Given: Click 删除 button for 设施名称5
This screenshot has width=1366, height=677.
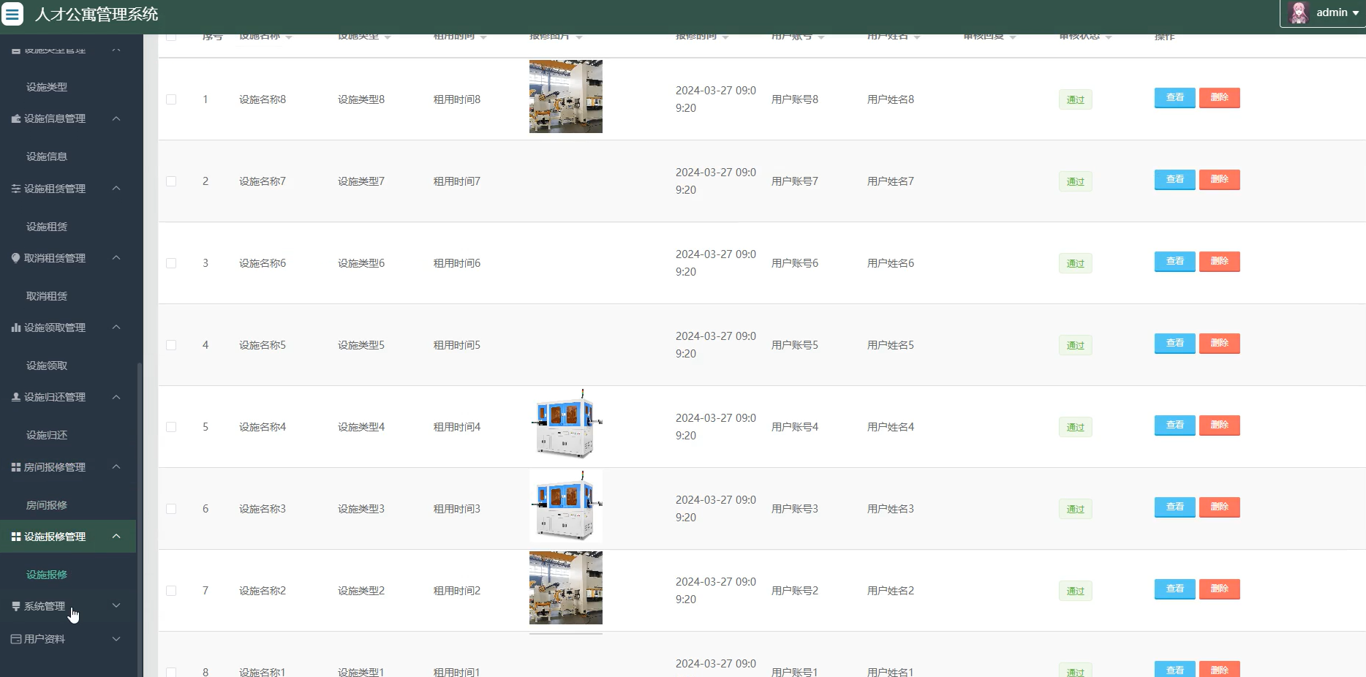Looking at the screenshot, I should point(1219,344).
